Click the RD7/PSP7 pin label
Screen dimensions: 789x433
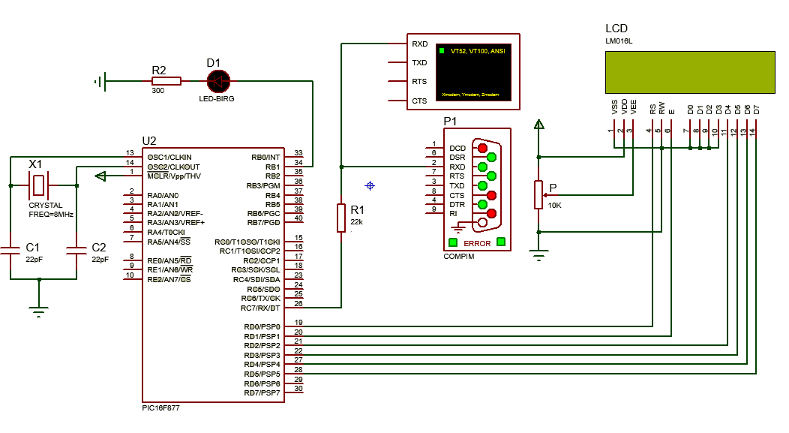[262, 392]
